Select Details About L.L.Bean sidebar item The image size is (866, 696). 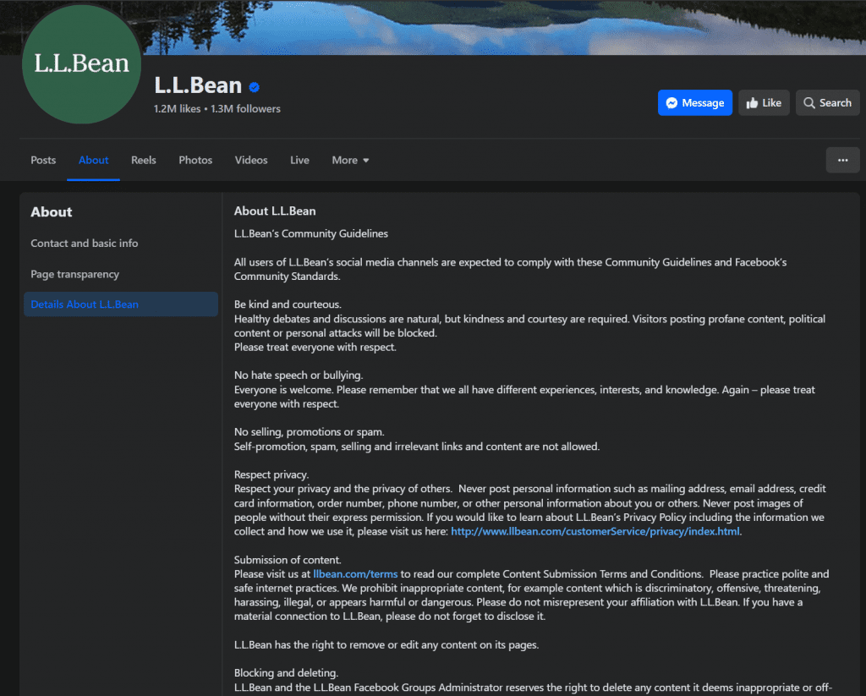point(85,304)
